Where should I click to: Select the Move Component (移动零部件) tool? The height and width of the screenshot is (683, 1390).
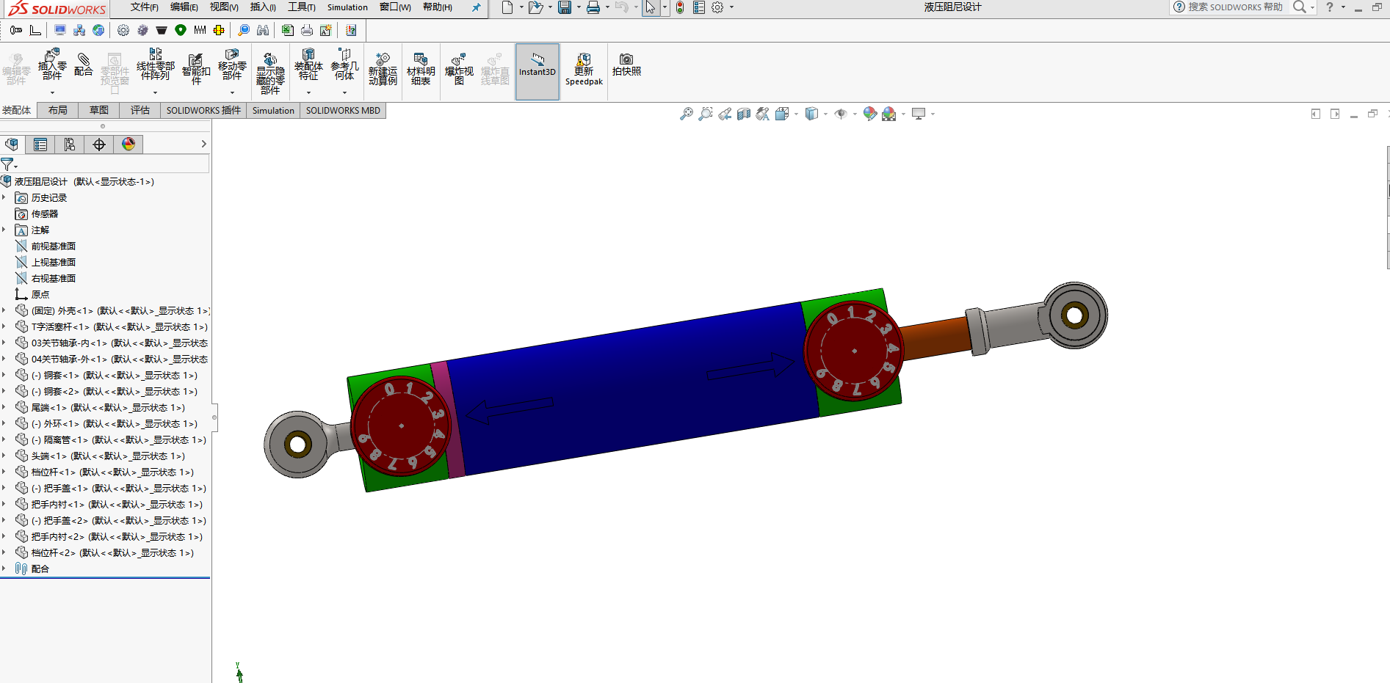point(232,65)
